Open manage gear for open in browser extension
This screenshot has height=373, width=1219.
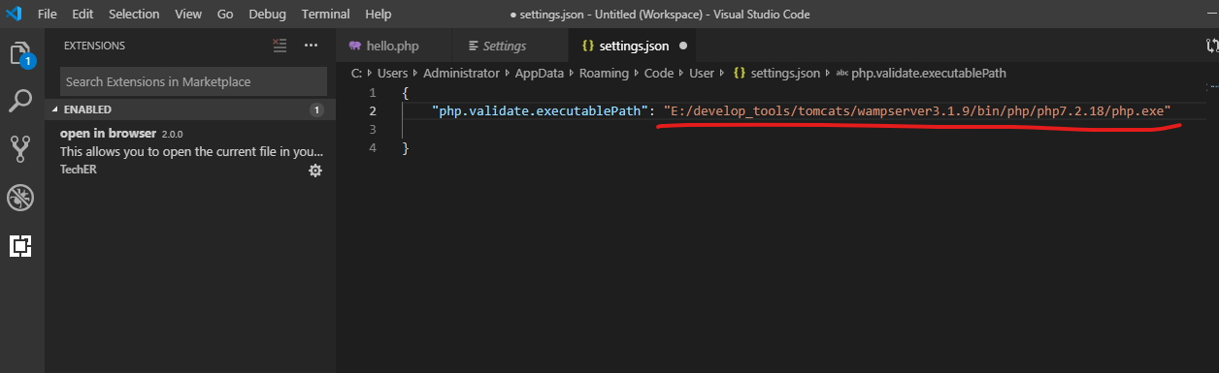(x=314, y=171)
